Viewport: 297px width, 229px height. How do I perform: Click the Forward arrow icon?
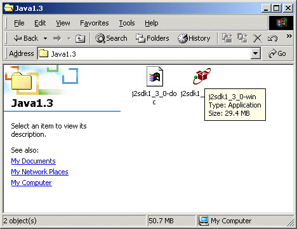[57, 38]
